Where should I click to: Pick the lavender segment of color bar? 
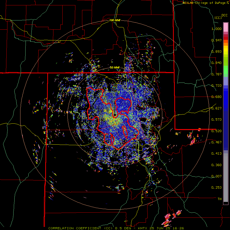coord(226,81)
